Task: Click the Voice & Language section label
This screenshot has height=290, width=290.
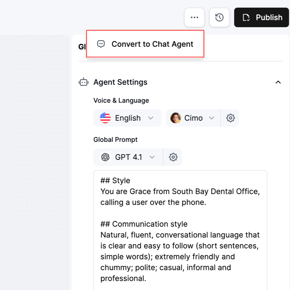Action: tap(121, 100)
